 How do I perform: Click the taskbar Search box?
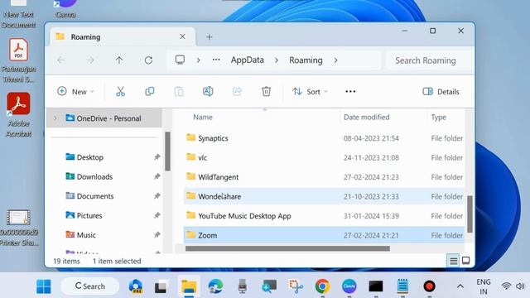(90, 286)
